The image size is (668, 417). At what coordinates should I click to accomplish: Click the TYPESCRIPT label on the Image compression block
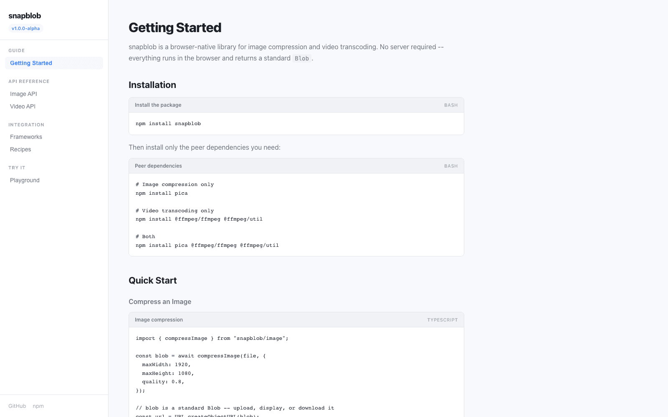(x=442, y=320)
